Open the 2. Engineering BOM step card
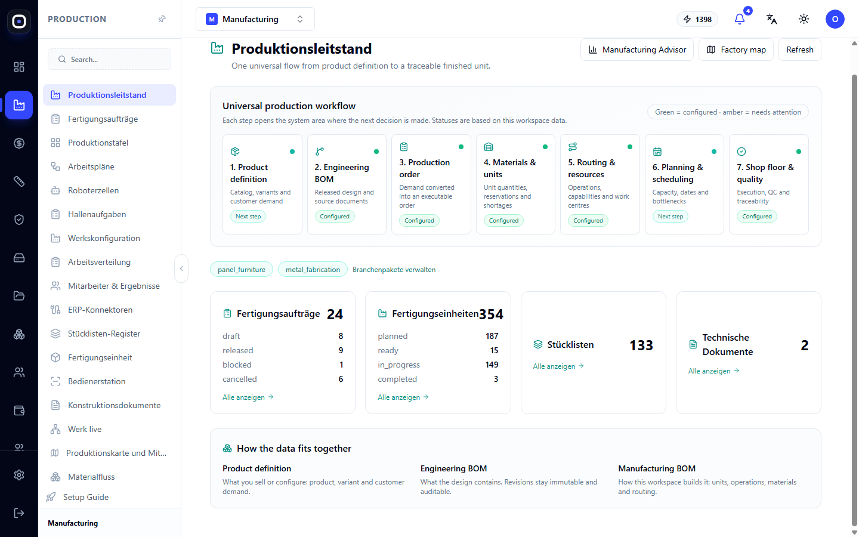 (x=347, y=184)
